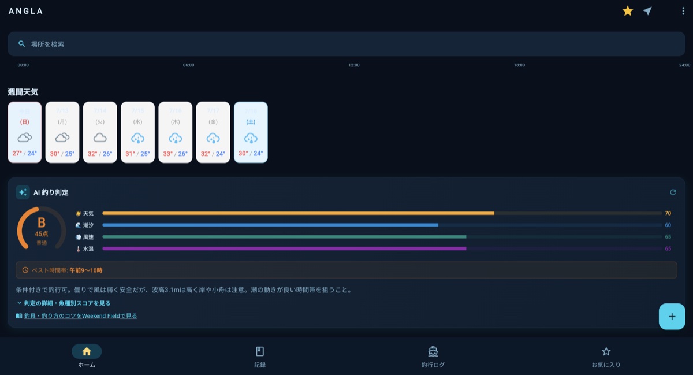Select today's (日) forecast card
This screenshot has width=693, height=375.
[x=25, y=132]
